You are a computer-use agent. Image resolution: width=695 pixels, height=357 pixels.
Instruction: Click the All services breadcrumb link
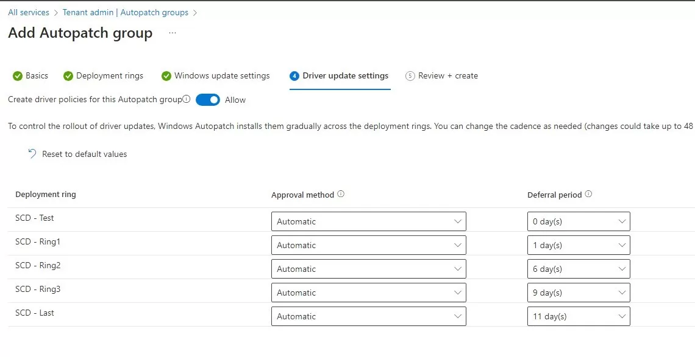(29, 12)
